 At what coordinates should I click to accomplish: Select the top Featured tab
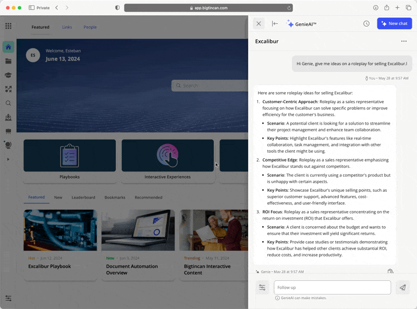[x=41, y=27]
